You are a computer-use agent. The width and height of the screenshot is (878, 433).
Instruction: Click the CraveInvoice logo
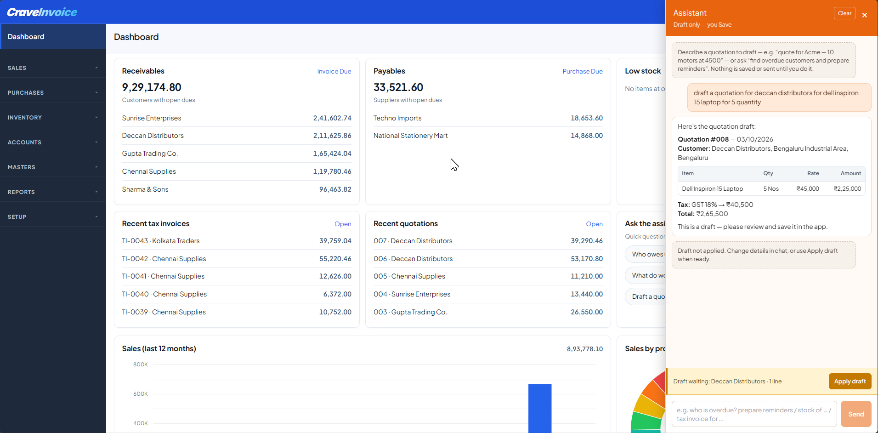pos(42,12)
